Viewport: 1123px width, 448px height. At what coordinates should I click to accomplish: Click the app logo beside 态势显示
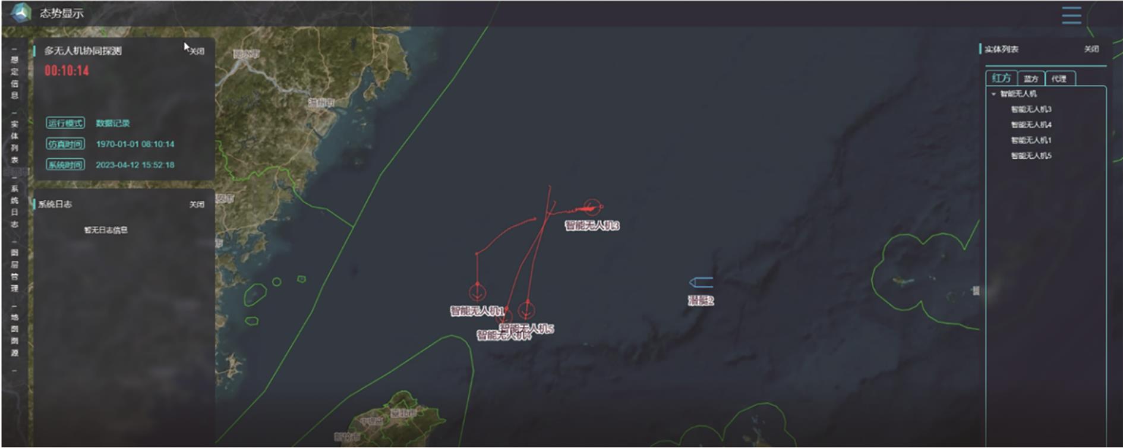click(x=21, y=12)
